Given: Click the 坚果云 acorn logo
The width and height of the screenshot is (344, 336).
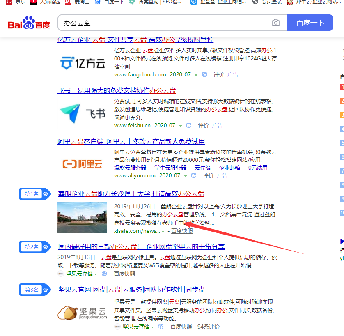Looking at the screenshot, I should tap(83, 313).
